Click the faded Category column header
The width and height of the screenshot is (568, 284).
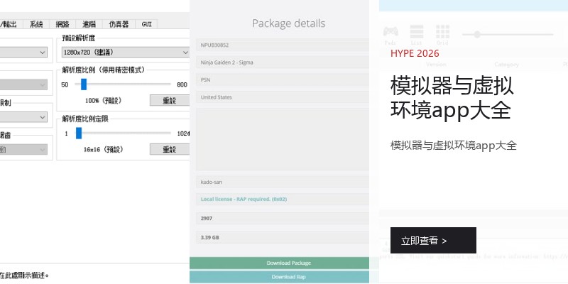[x=506, y=65]
